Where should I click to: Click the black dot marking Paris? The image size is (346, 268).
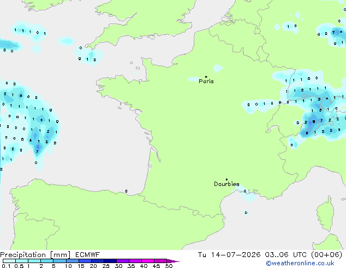[206, 77]
